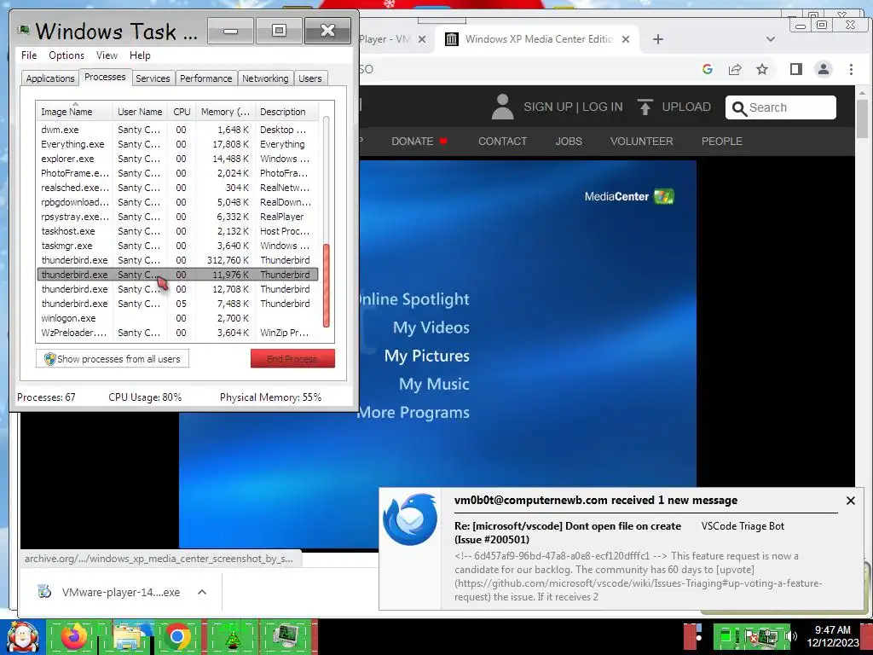The width and height of the screenshot is (873, 655).
Task: Select the taskmgr.exe process row
Action: pos(177,245)
